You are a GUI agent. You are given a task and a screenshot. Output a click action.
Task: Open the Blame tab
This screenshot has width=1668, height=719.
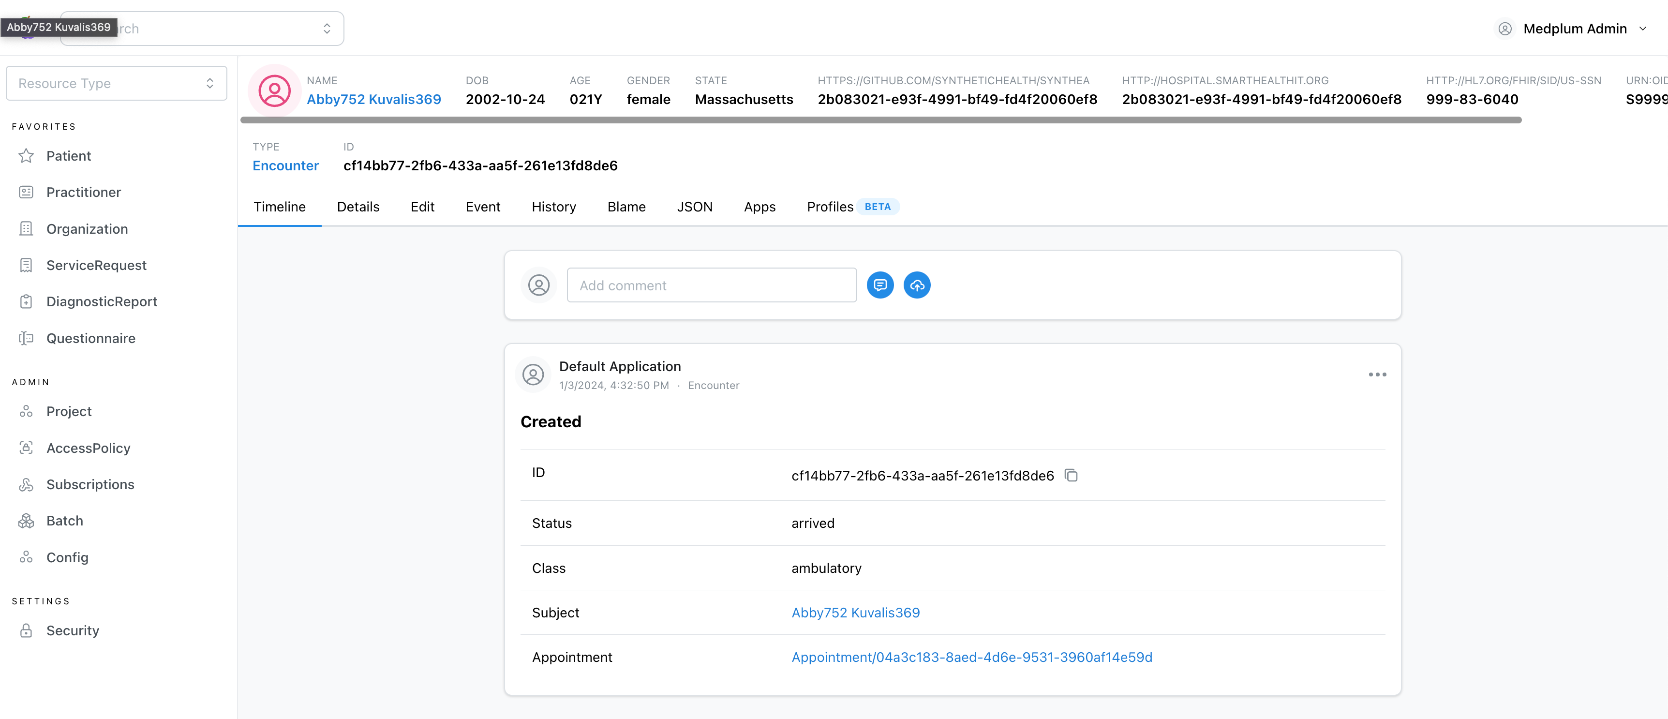pos(626,207)
